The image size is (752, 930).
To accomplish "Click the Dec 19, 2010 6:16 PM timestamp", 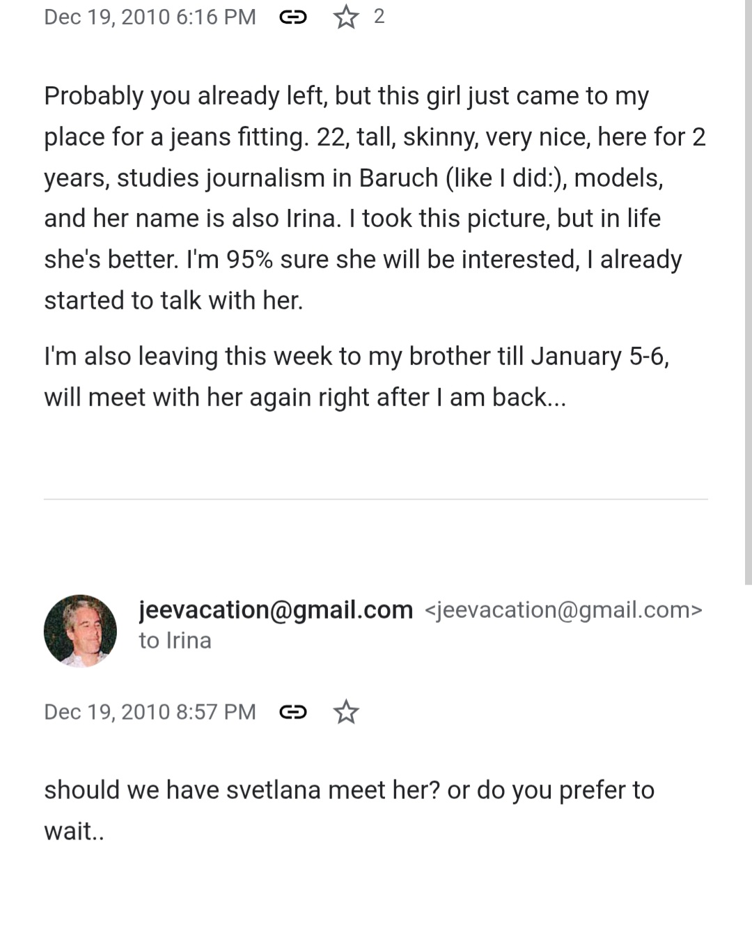I will [150, 17].
